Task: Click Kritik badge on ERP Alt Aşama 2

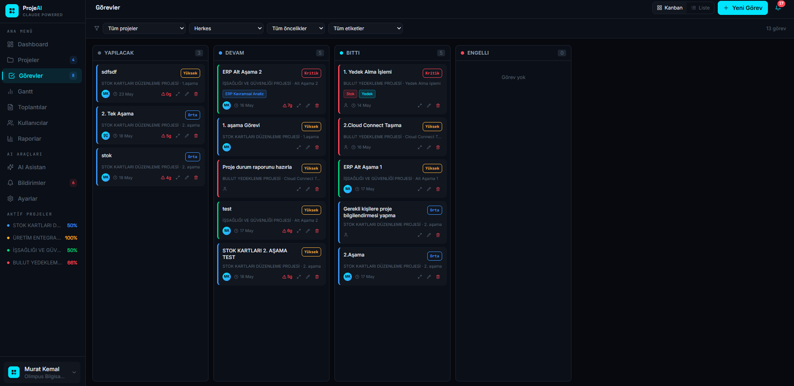Action: tap(311, 73)
